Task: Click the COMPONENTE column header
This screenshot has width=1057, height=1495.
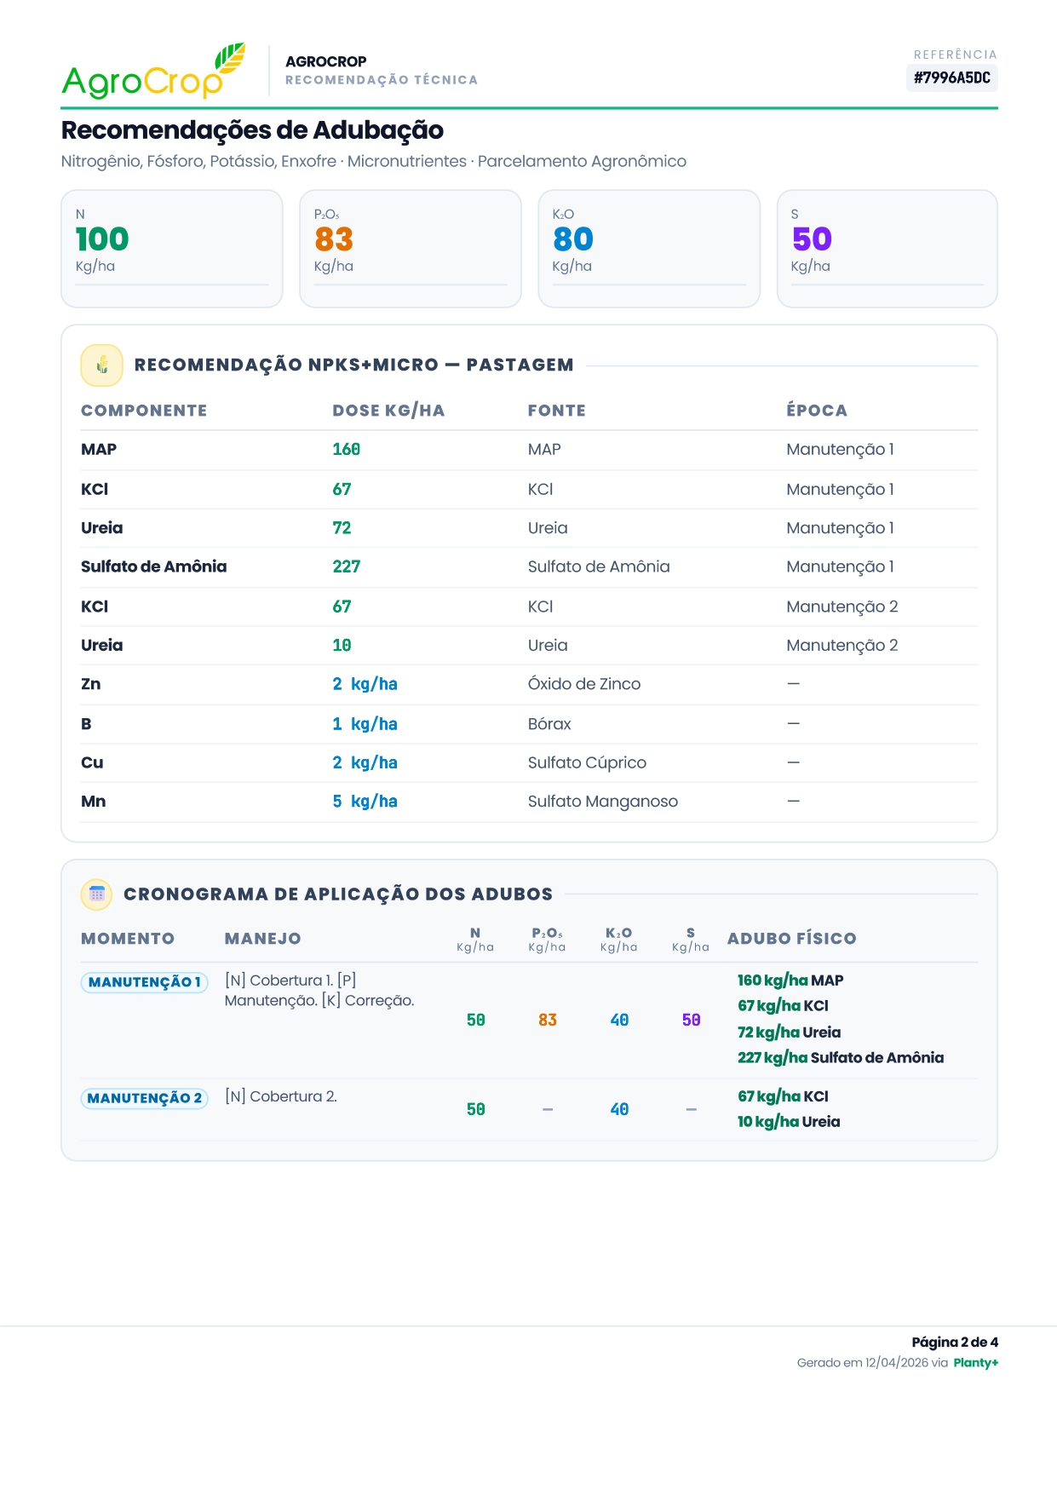Action: coord(144,411)
